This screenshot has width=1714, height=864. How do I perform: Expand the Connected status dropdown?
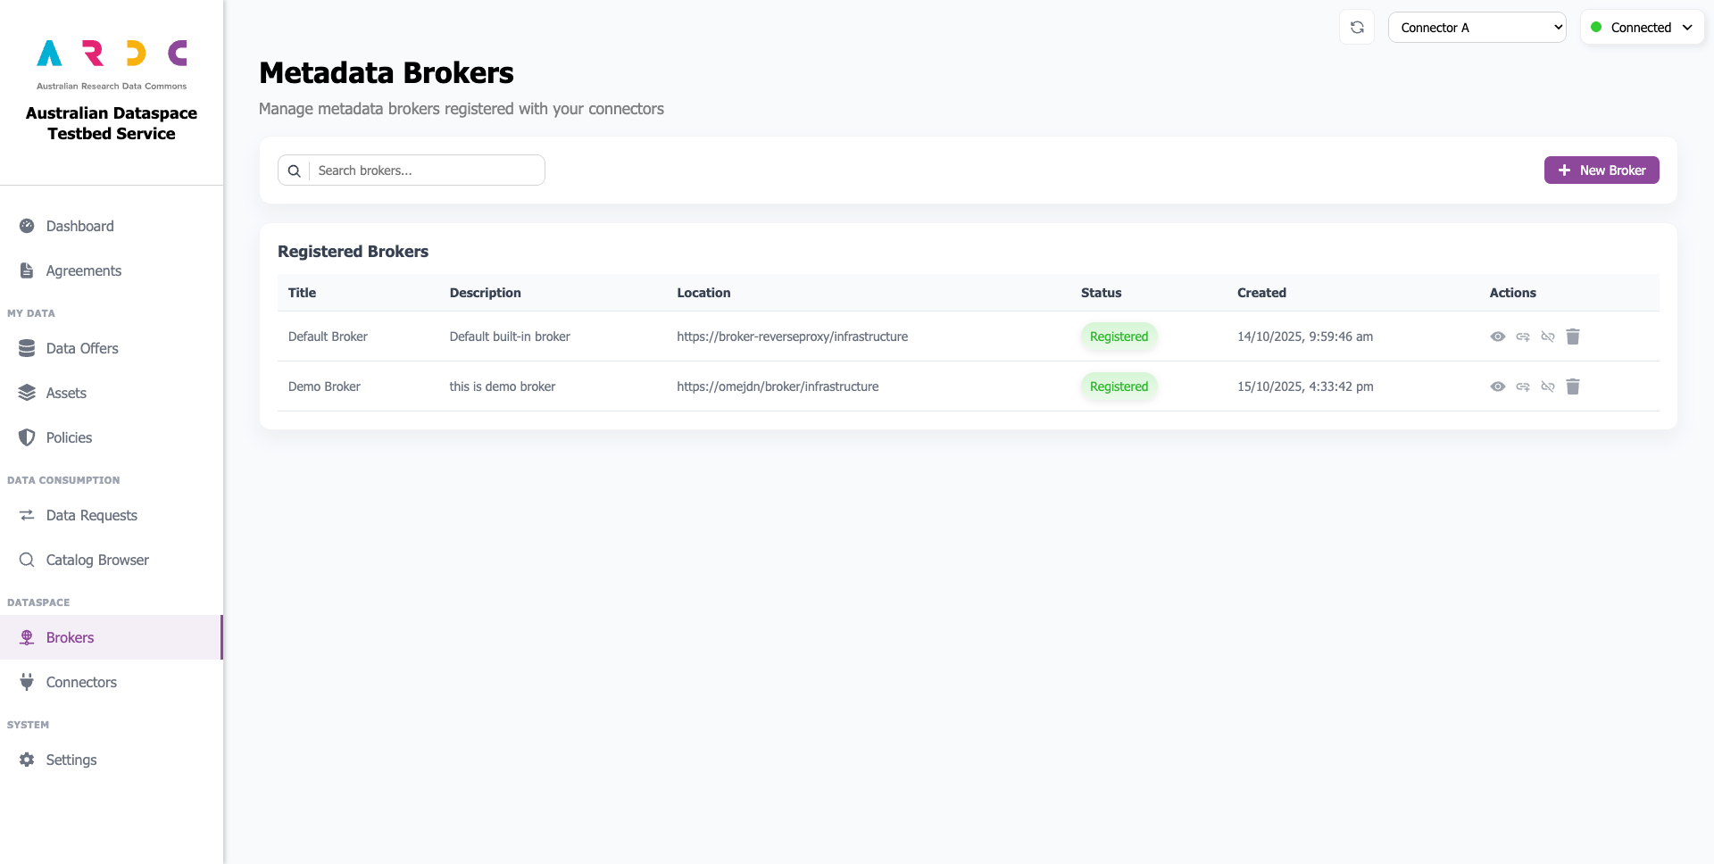click(x=1642, y=27)
